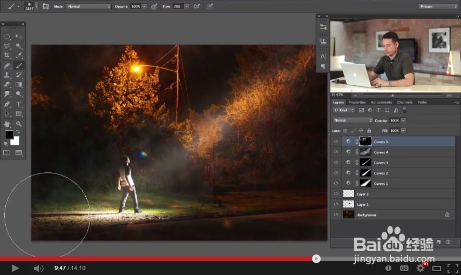This screenshot has width=461, height=275.
Task: Select the Eraser tool
Action: pos(7,85)
